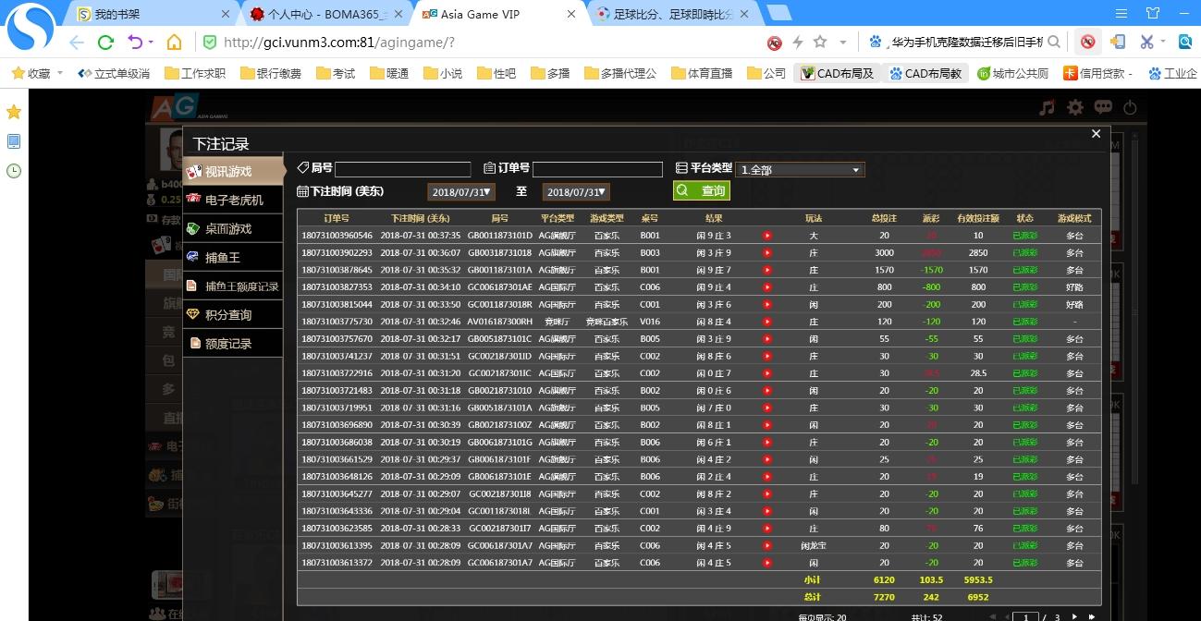Click the 闲龙宝 bet type cell
1201x621 pixels.
click(813, 545)
